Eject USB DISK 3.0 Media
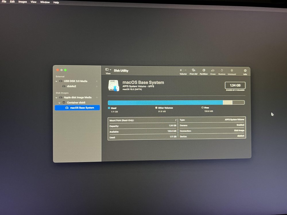 tap(97, 81)
